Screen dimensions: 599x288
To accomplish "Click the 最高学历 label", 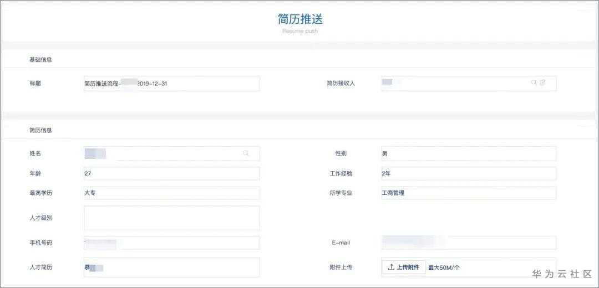I will point(41,193).
